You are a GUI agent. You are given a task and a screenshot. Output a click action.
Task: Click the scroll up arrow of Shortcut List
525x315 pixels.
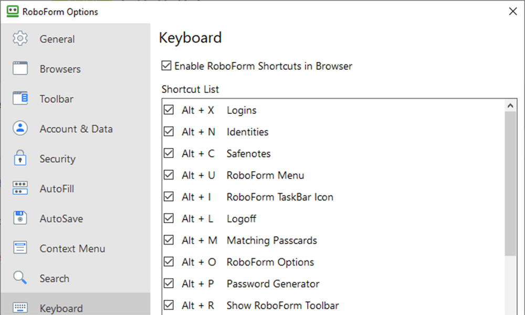pyautogui.click(x=510, y=106)
